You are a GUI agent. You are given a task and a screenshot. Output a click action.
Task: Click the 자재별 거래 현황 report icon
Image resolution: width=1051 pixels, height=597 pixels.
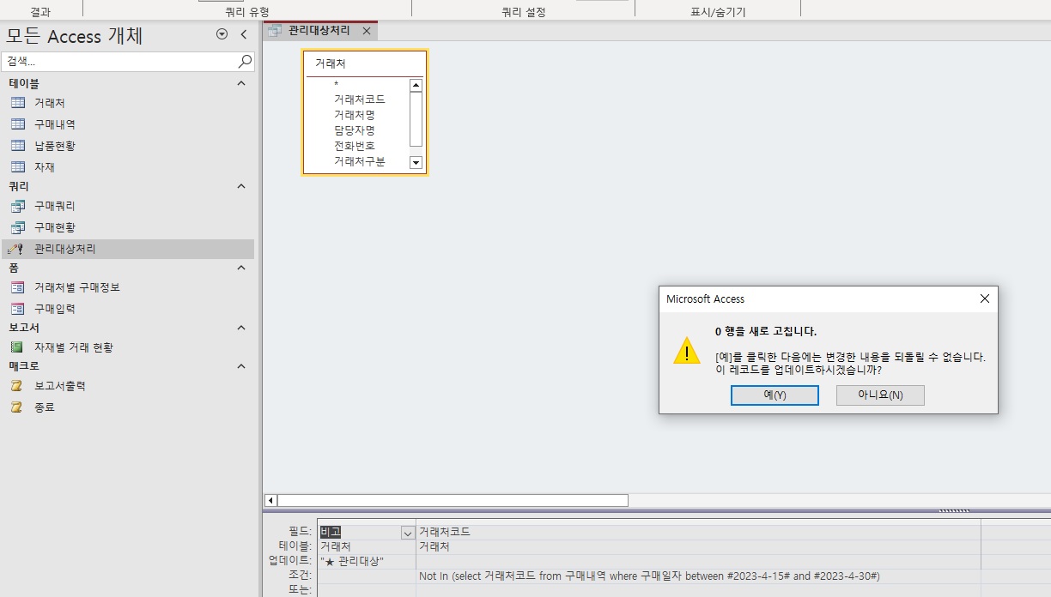tap(17, 347)
